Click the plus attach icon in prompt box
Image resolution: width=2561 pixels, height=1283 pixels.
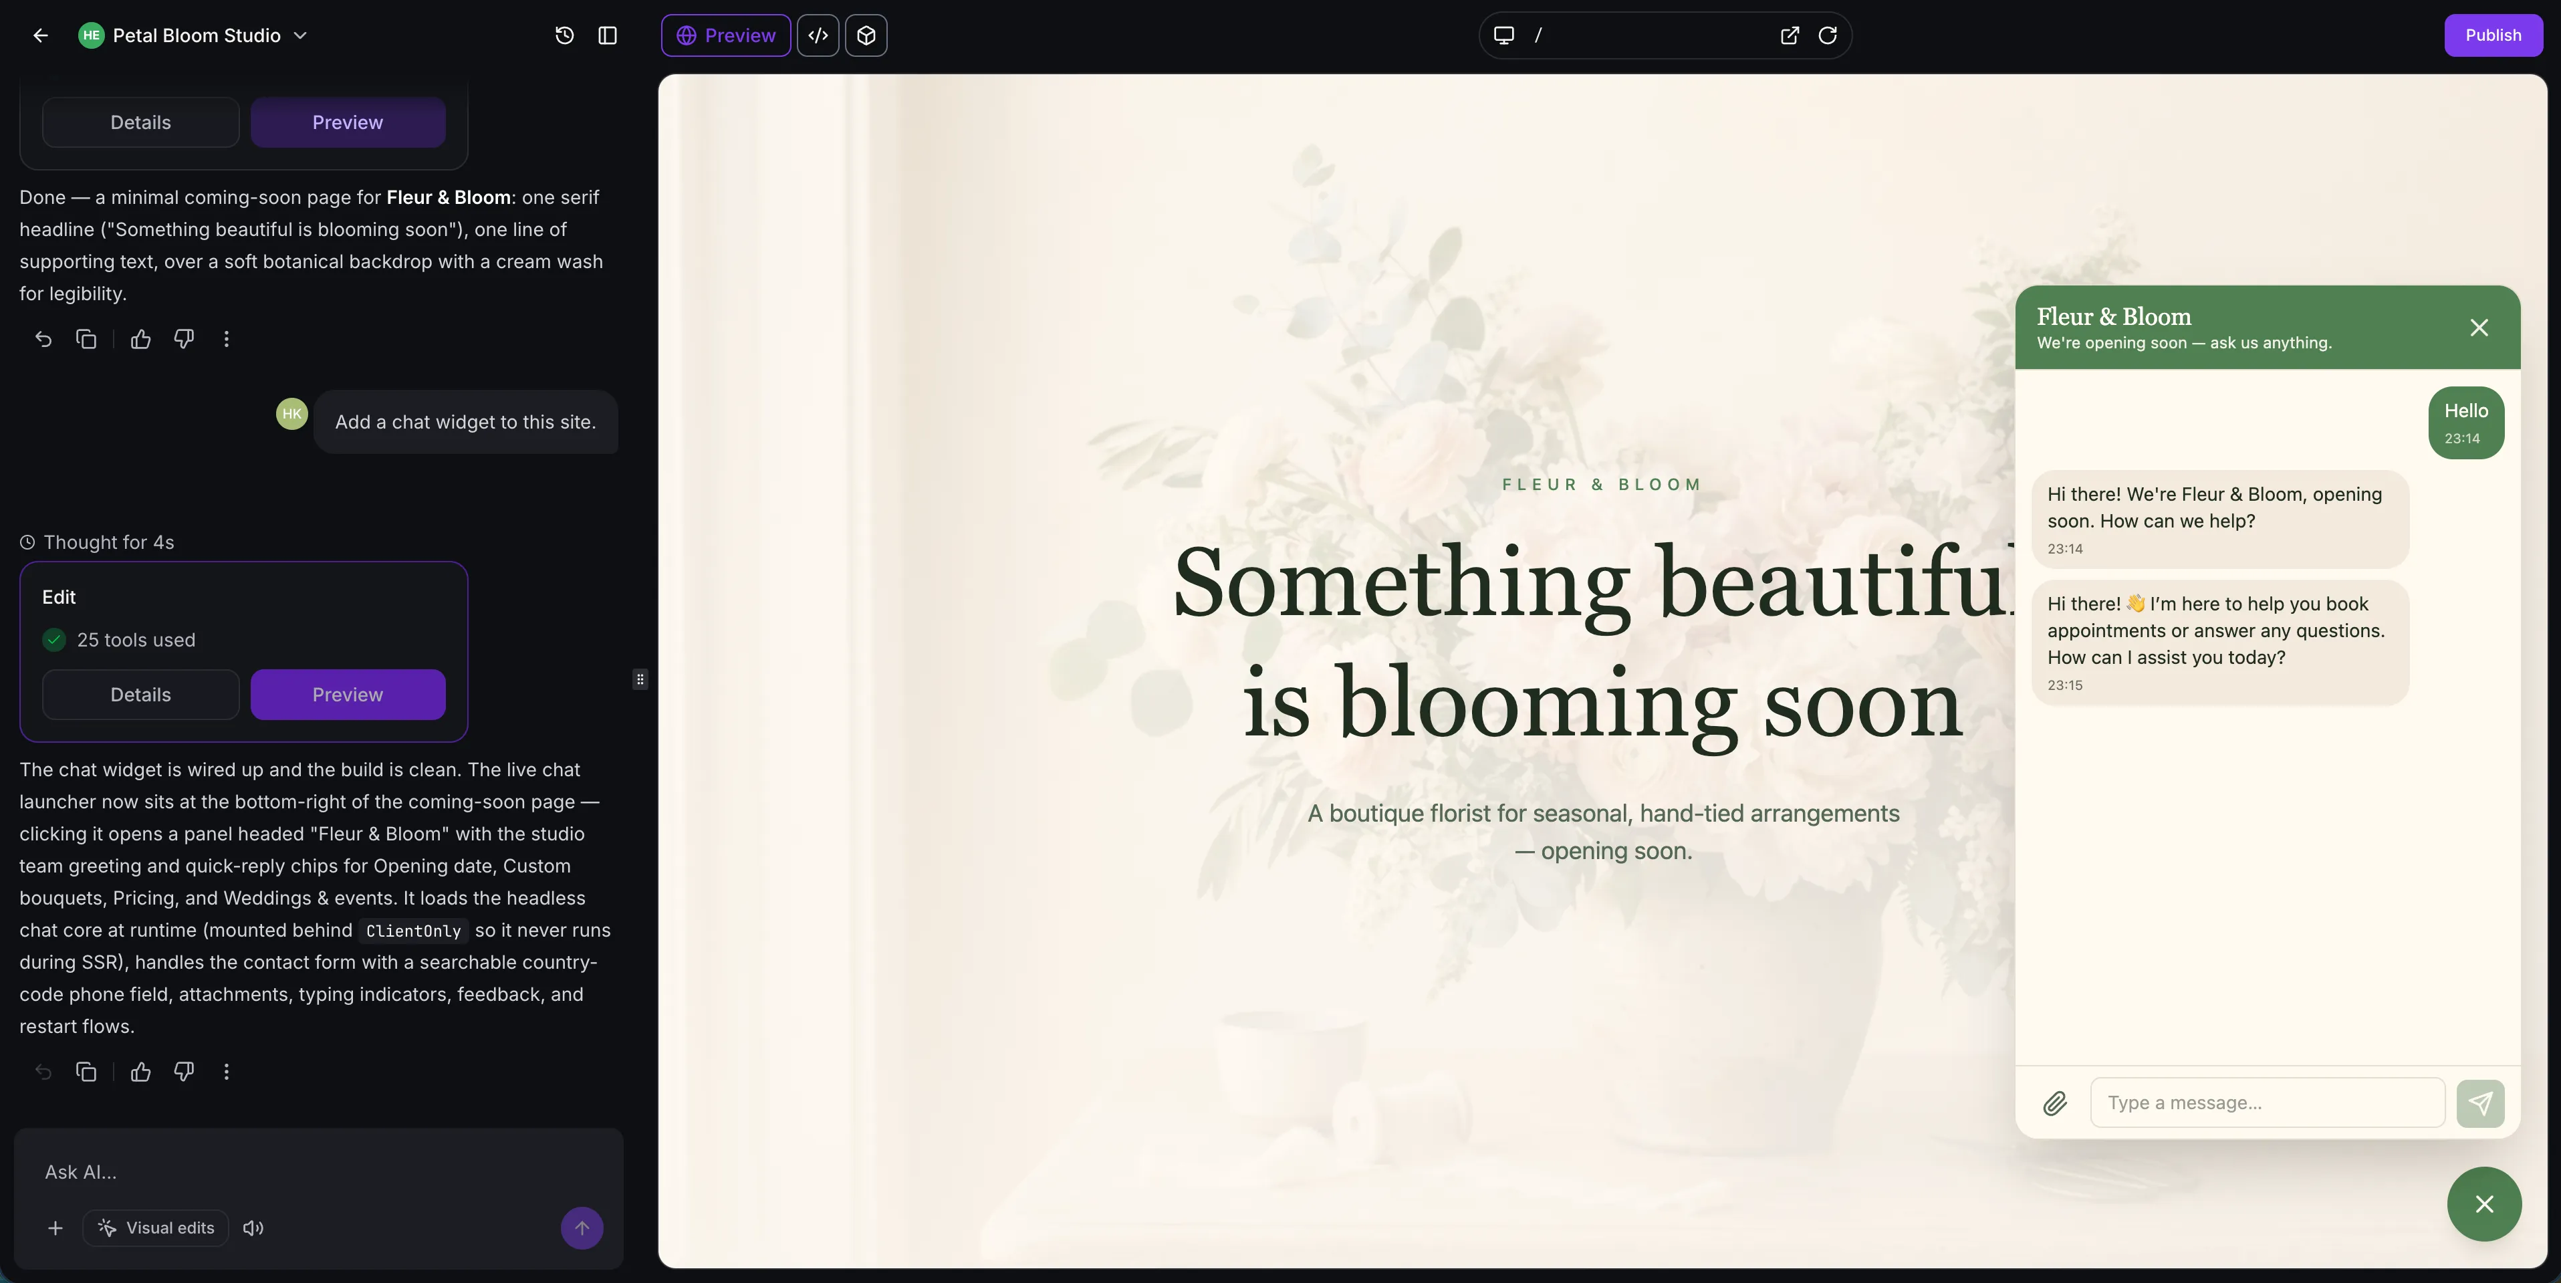point(55,1228)
